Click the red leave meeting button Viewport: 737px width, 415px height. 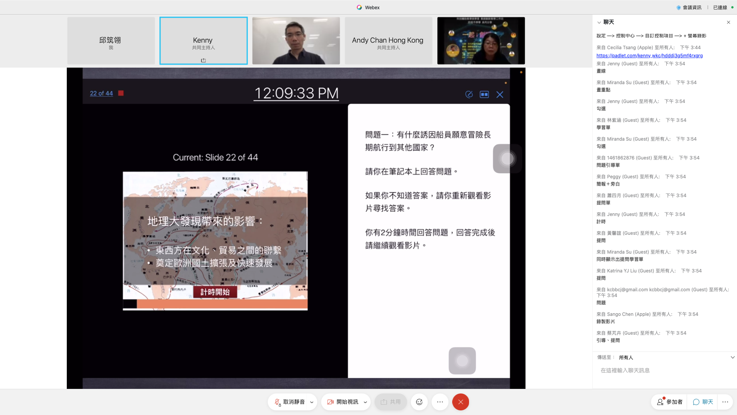461,402
